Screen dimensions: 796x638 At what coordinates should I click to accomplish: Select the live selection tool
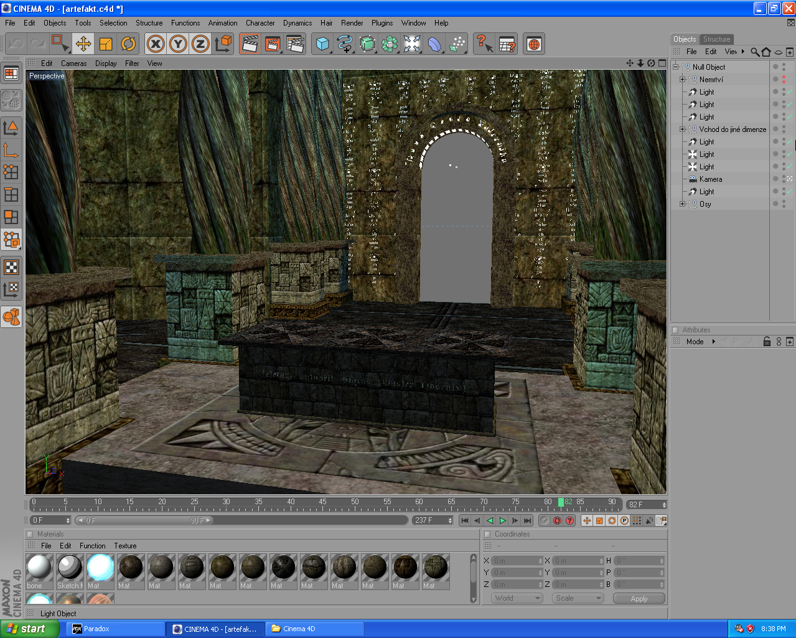(x=60, y=44)
